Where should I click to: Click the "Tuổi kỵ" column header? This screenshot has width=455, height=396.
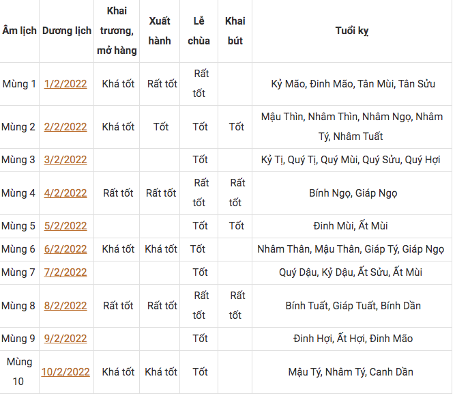[352, 31]
